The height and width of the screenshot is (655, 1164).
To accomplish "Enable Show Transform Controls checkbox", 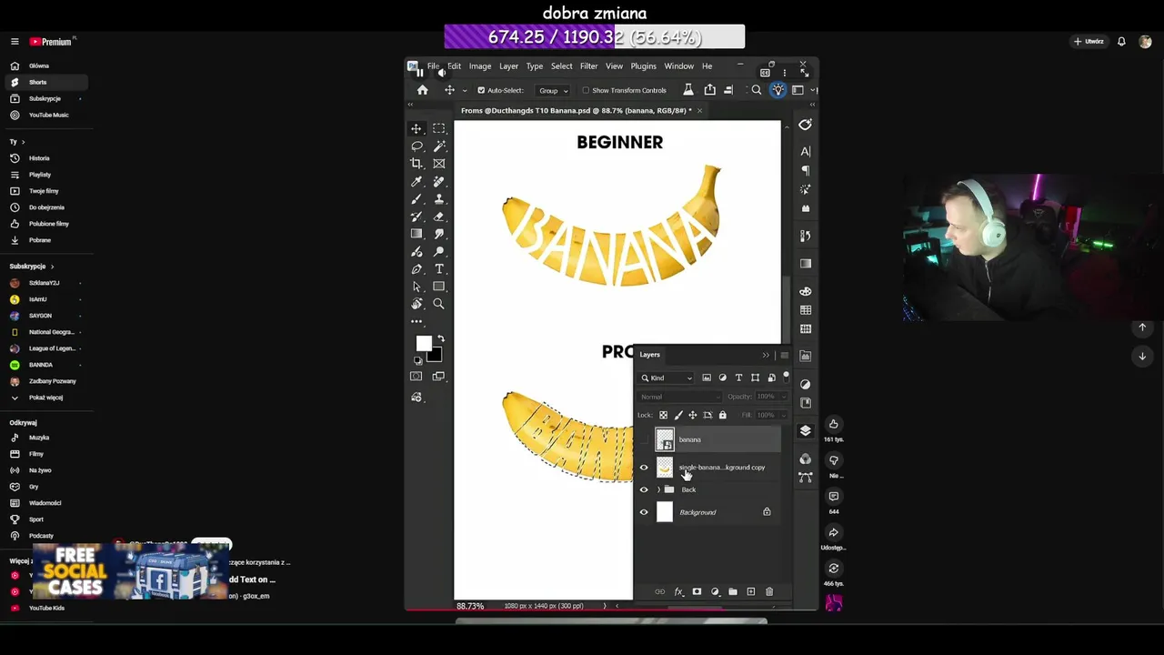I will tap(586, 90).
